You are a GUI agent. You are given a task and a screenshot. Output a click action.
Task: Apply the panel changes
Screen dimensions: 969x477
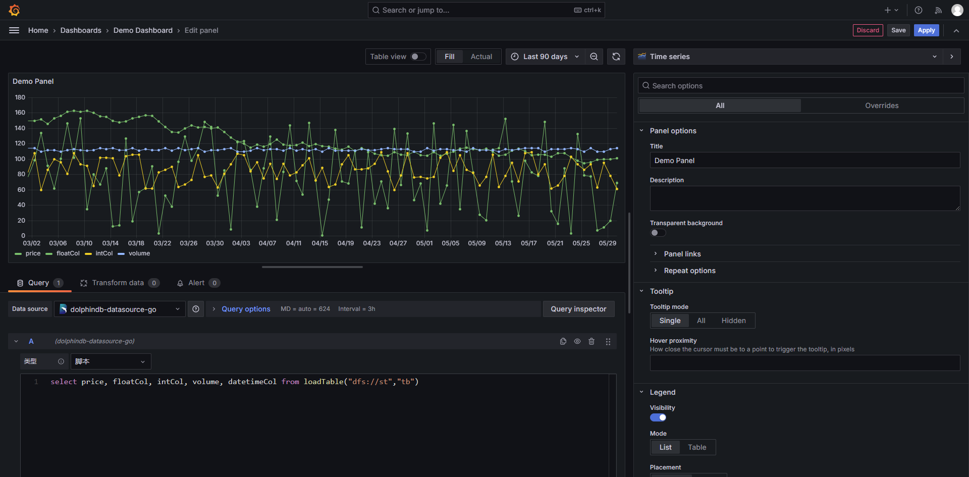[x=926, y=30]
